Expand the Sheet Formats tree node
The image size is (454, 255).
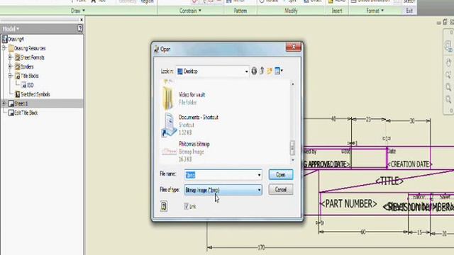[x=11, y=57]
